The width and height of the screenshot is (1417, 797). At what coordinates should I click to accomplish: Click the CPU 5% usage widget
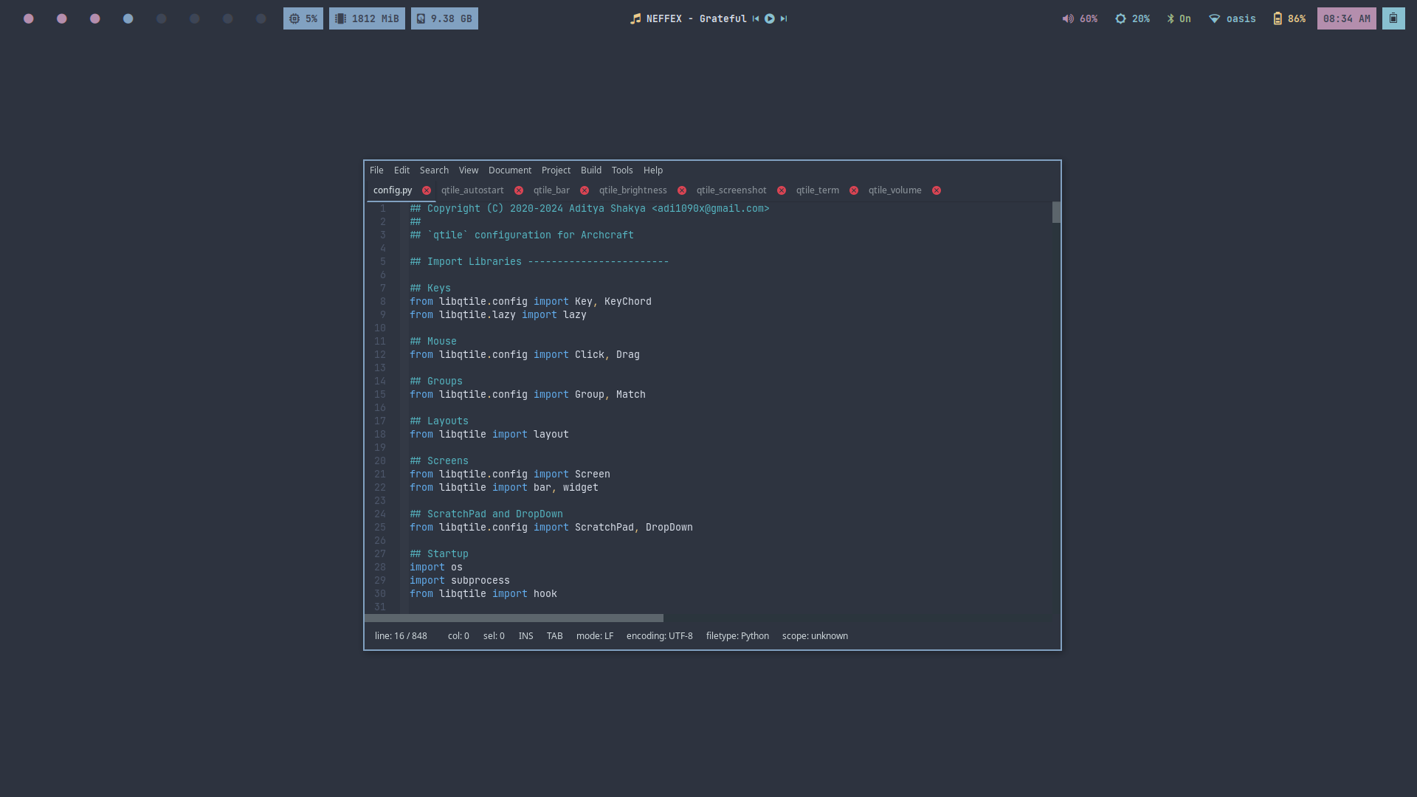pos(303,19)
